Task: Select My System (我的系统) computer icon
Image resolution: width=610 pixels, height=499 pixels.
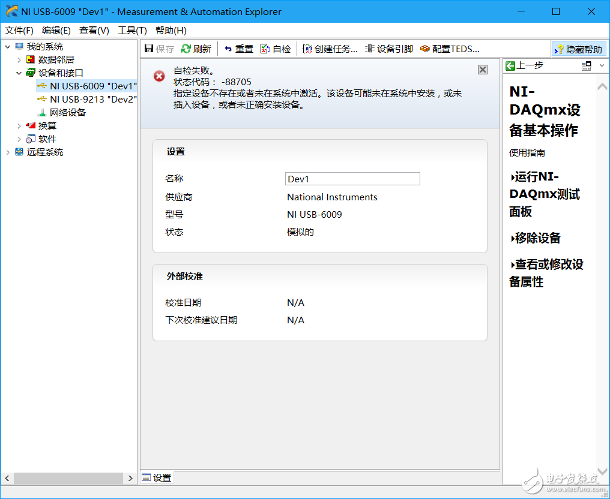Action: (19, 46)
